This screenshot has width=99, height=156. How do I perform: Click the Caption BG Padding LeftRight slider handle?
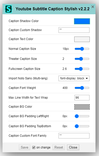(77, 116)
